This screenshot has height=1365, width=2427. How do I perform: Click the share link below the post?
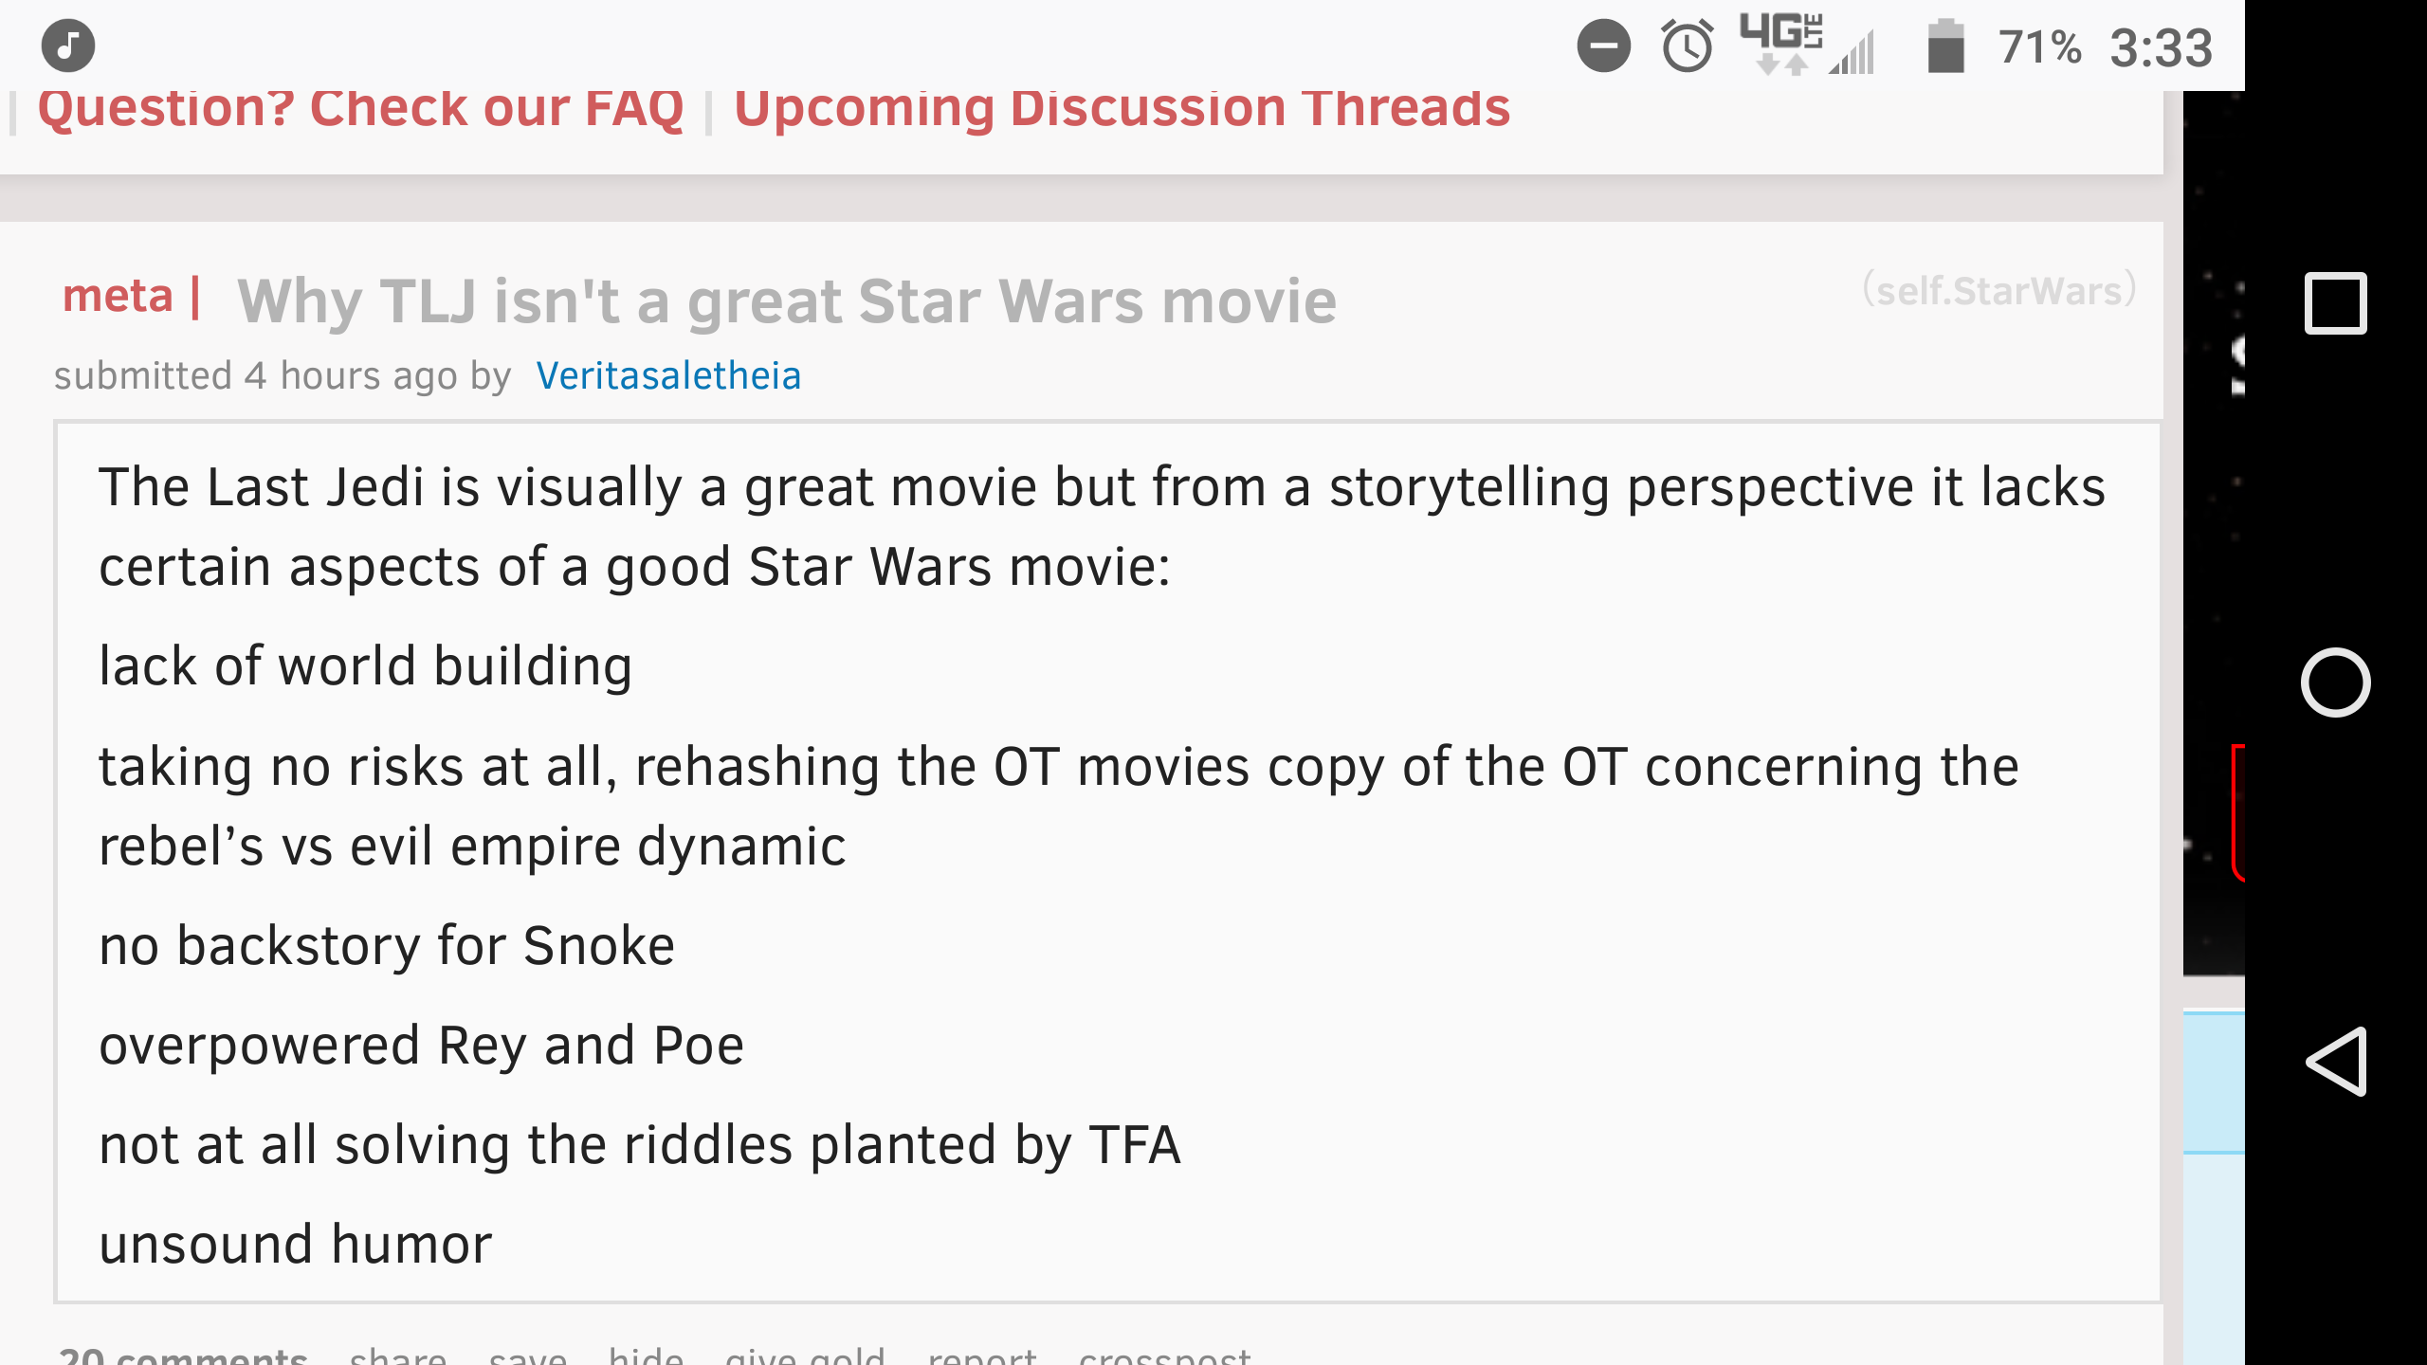click(398, 1356)
